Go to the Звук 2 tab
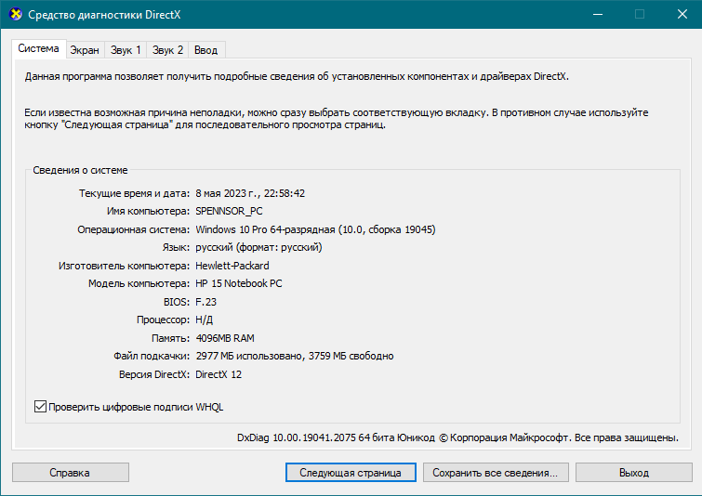 click(x=168, y=49)
